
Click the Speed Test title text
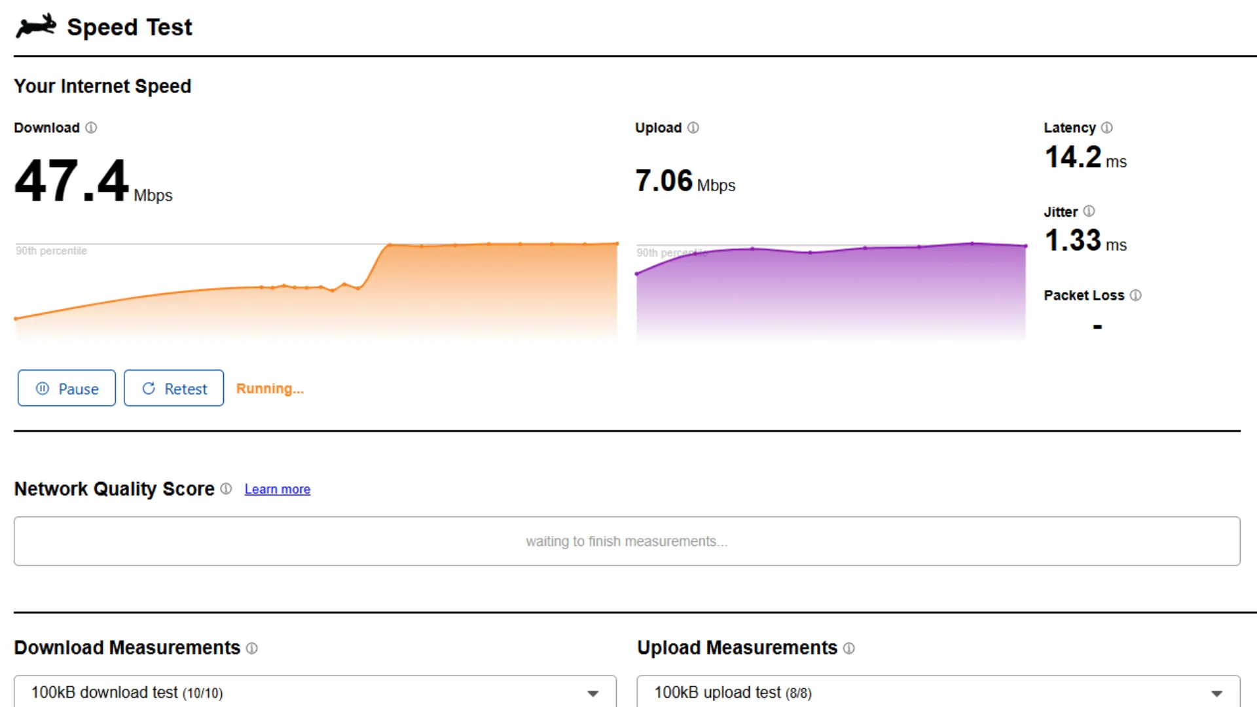pyautogui.click(x=130, y=27)
